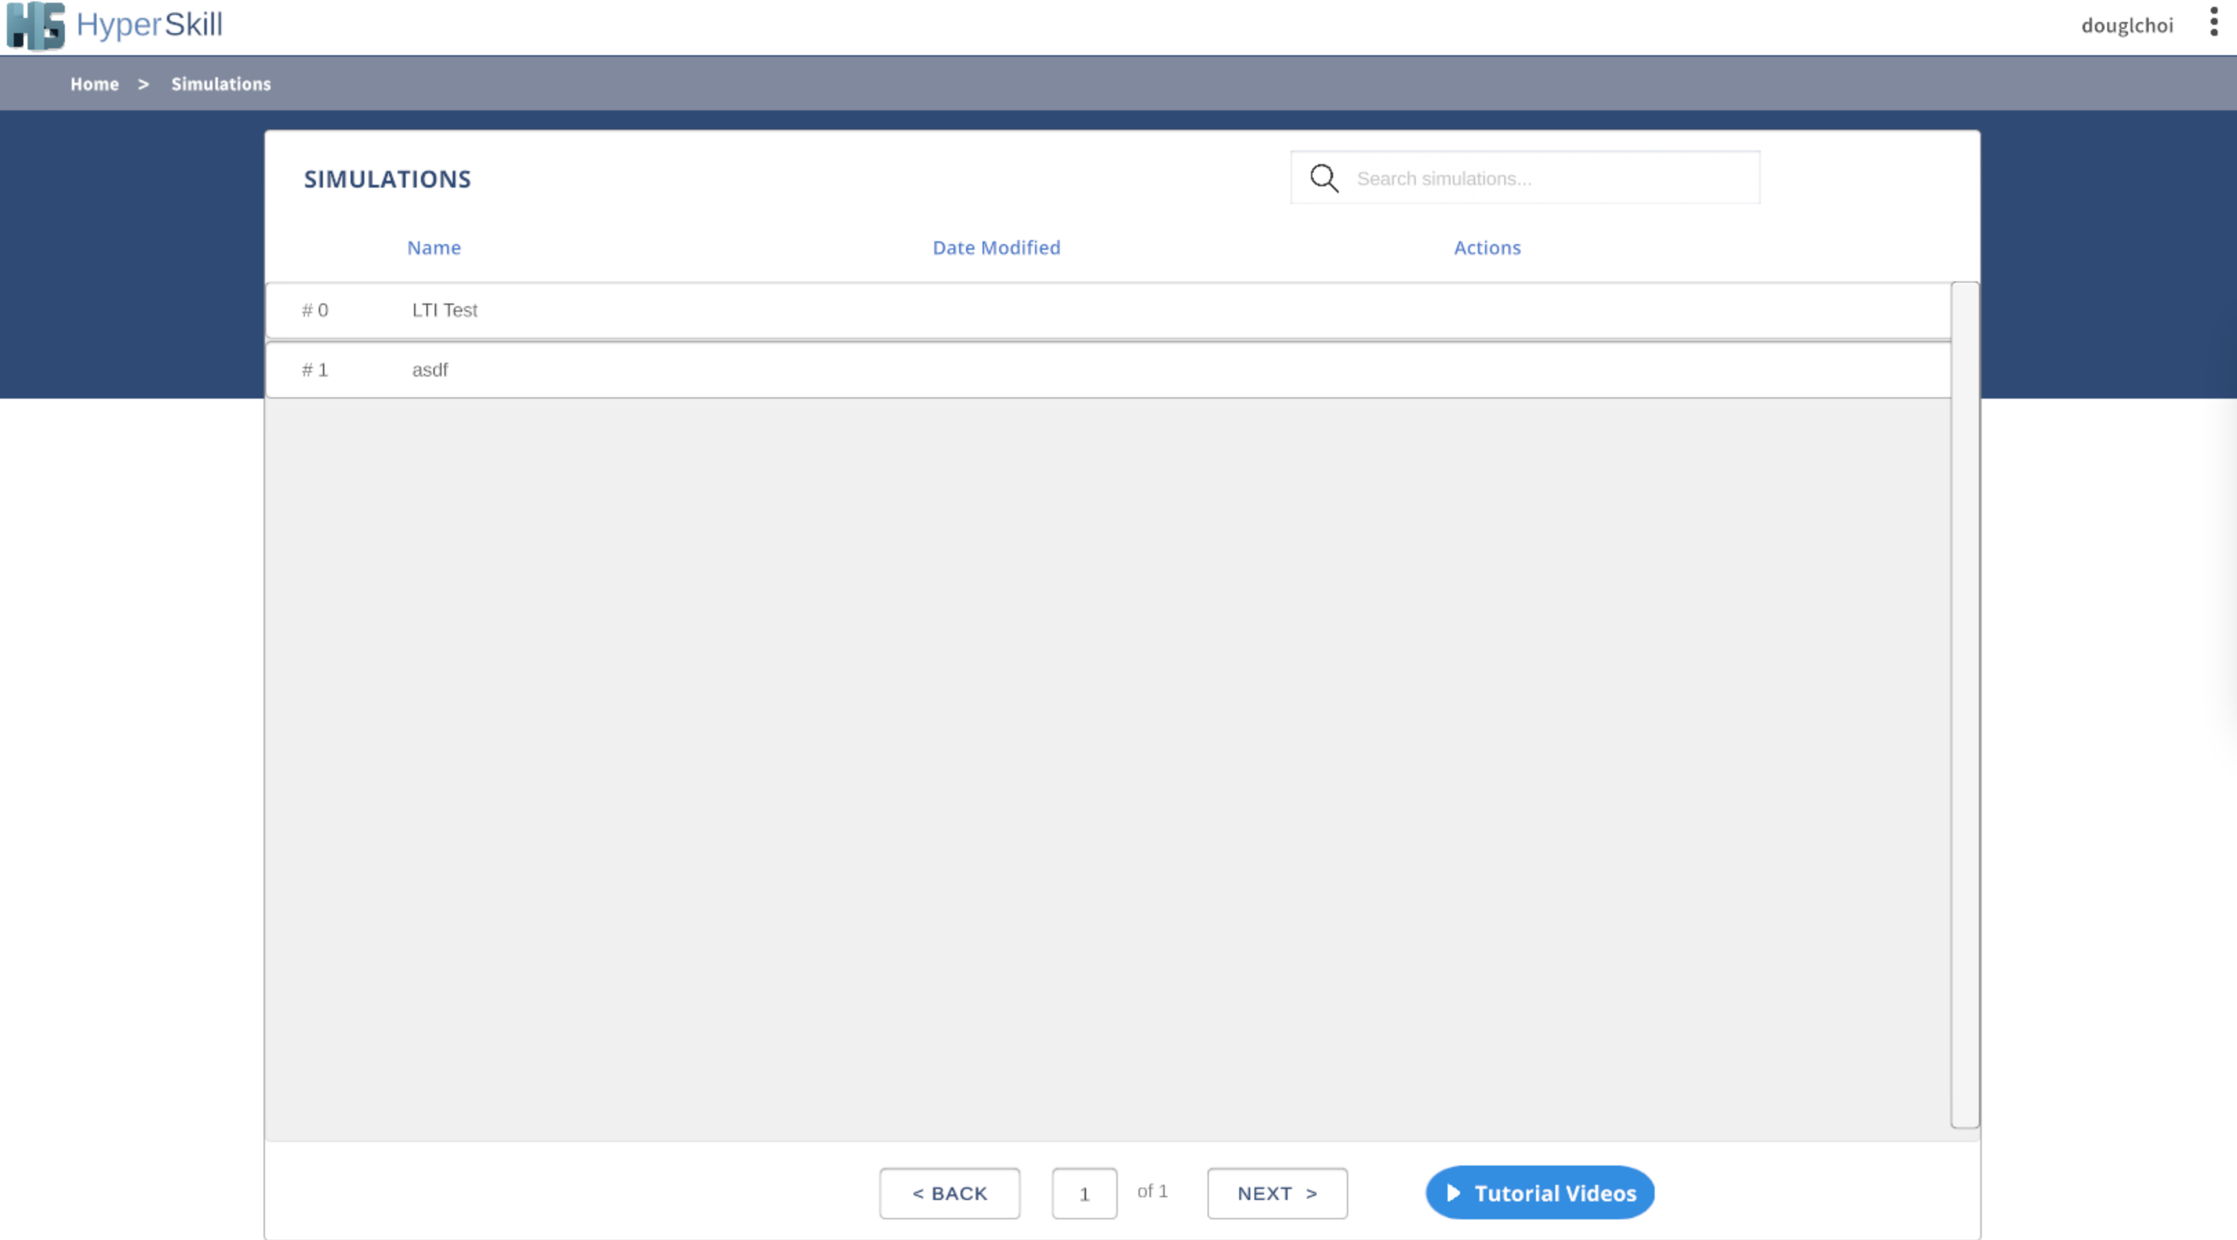This screenshot has height=1240, width=2237.
Task: Click the search magnifier icon
Action: 1323,178
